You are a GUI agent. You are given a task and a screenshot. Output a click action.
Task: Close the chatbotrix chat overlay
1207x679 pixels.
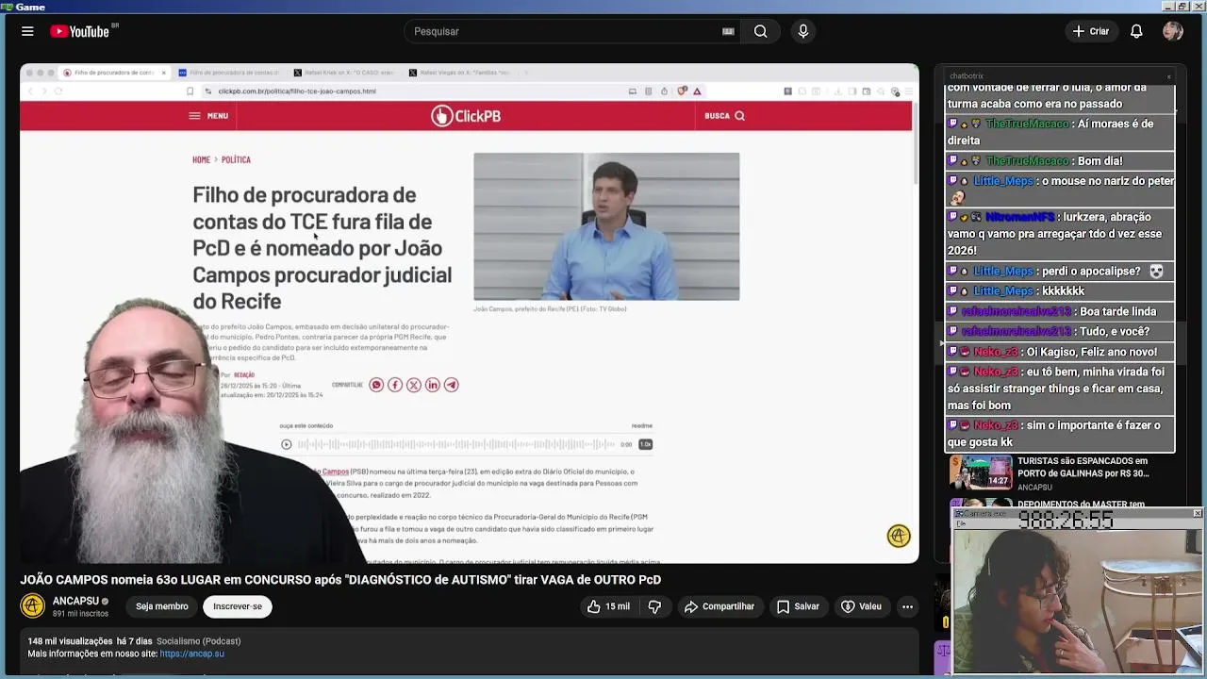tap(1168, 76)
